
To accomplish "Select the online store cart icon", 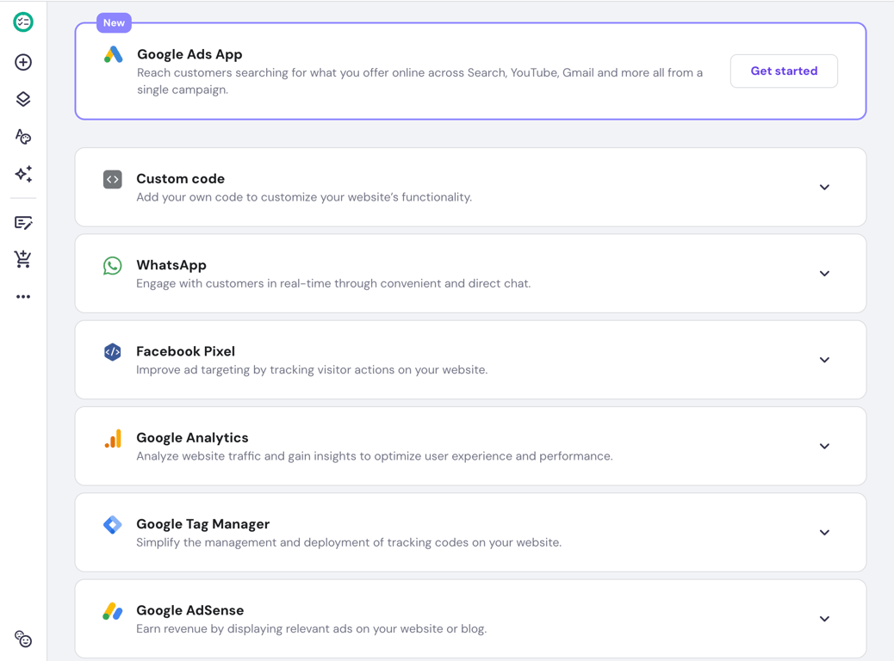I will click(23, 258).
